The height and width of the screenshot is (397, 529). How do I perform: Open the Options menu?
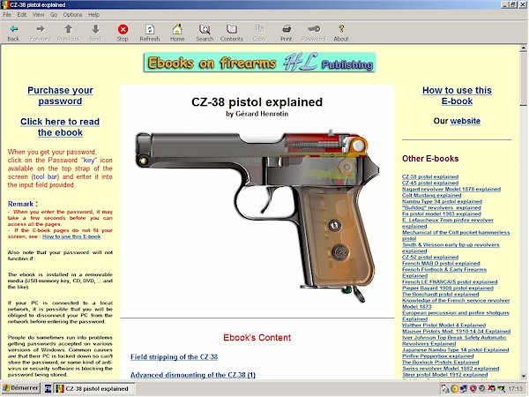pyautogui.click(x=72, y=14)
